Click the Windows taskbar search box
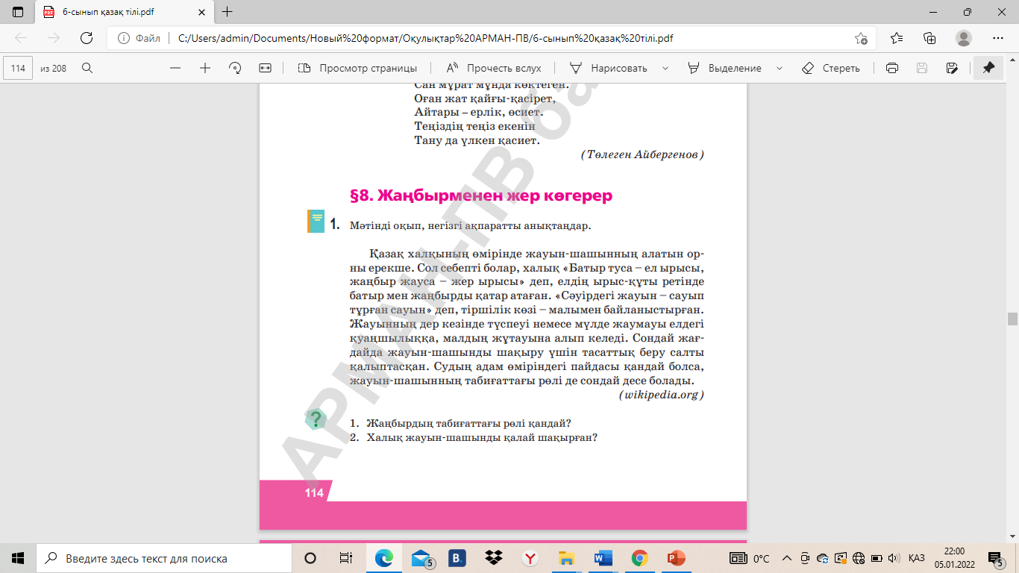 [163, 558]
